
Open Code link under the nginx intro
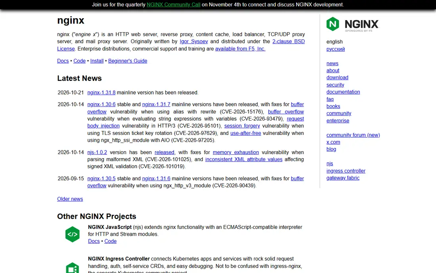(x=79, y=61)
